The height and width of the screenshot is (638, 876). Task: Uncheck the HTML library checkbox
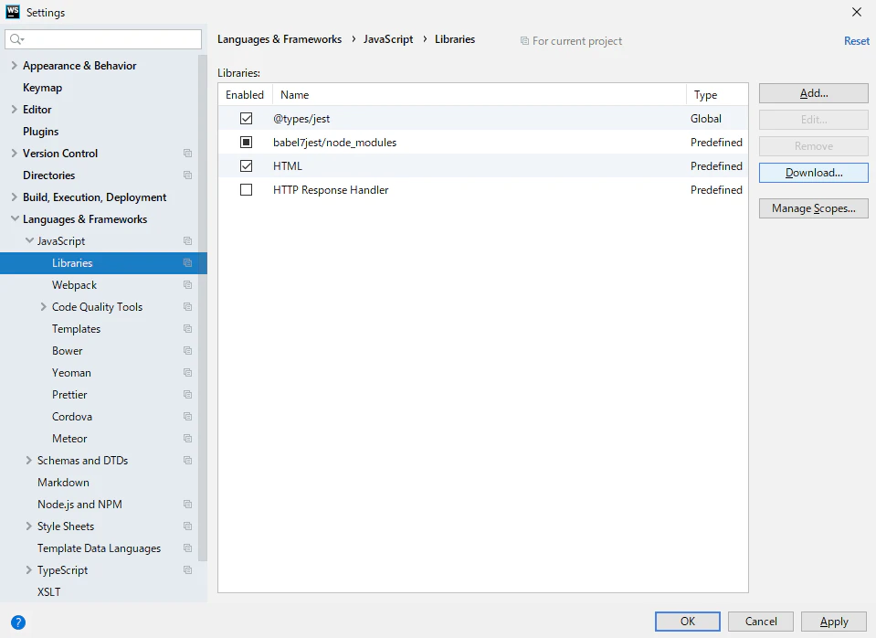[247, 166]
